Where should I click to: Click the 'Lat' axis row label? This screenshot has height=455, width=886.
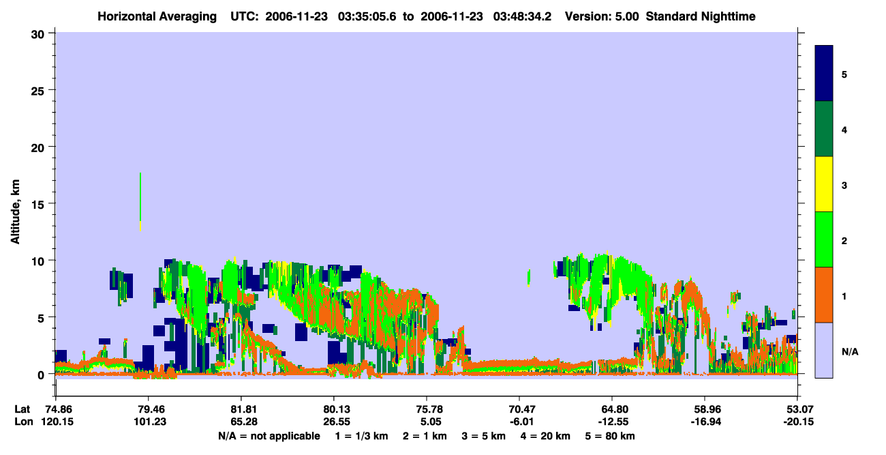[x=22, y=409]
